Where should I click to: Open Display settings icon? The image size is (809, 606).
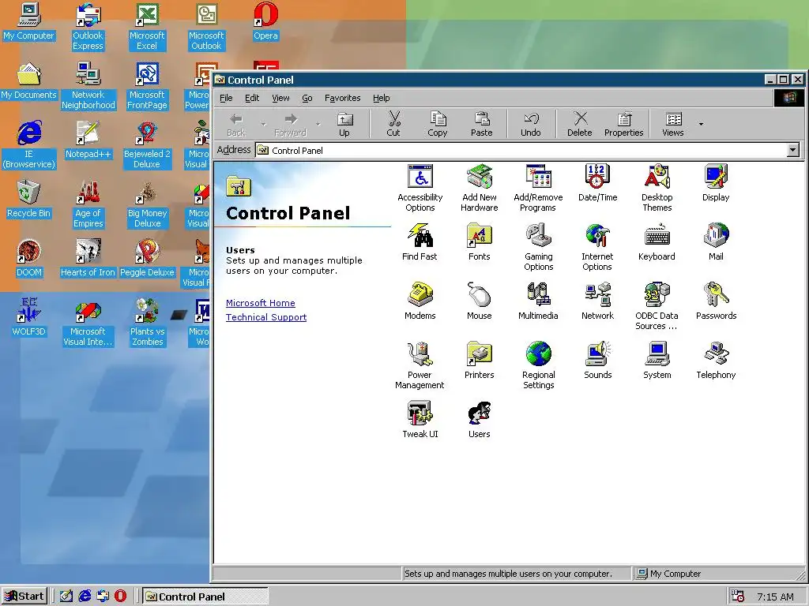click(716, 177)
